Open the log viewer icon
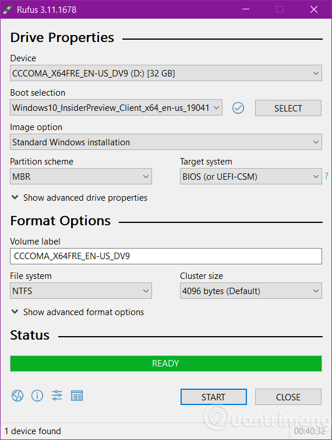Screen dimensions: 332x440 [77, 396]
